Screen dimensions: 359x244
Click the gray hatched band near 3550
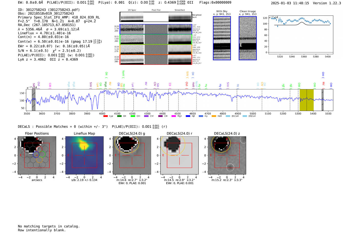click(34, 100)
